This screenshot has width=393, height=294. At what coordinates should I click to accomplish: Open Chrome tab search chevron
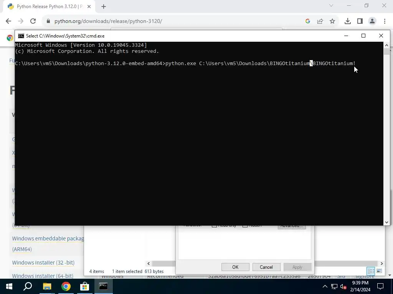(331, 5)
